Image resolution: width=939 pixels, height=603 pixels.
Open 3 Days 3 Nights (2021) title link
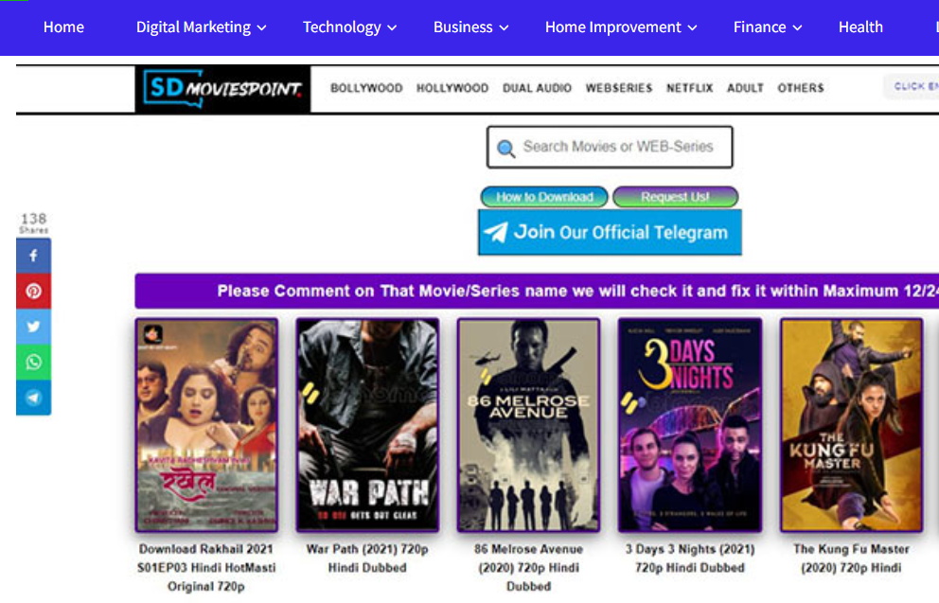click(690, 559)
